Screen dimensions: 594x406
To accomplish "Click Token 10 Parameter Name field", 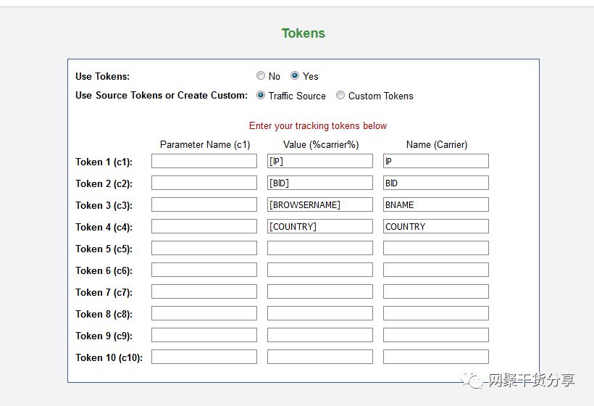I will 204,357.
